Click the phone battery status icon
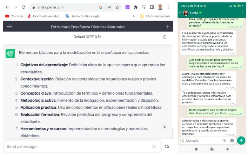This screenshot has height=155, width=248. (239, 6)
